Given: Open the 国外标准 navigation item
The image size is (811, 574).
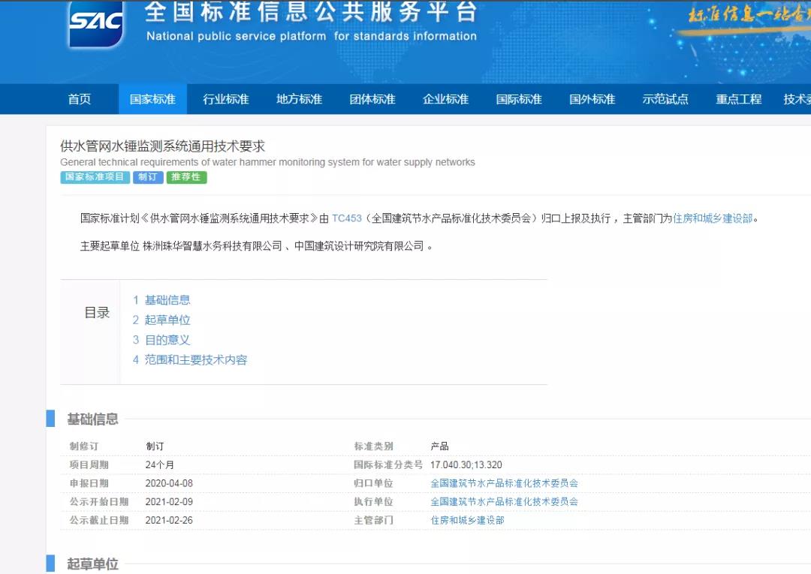Looking at the screenshot, I should 592,99.
